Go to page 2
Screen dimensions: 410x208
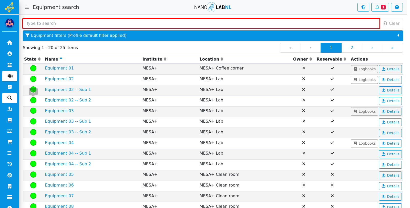[352, 48]
